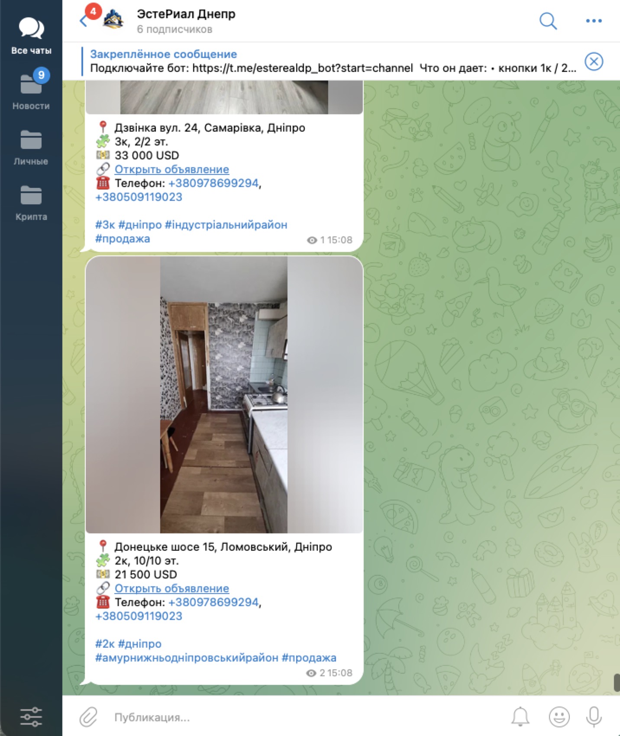Screen dimensions: 620x736
Task: Open listing link for Дзвінка вул. 24
Action: click(172, 169)
